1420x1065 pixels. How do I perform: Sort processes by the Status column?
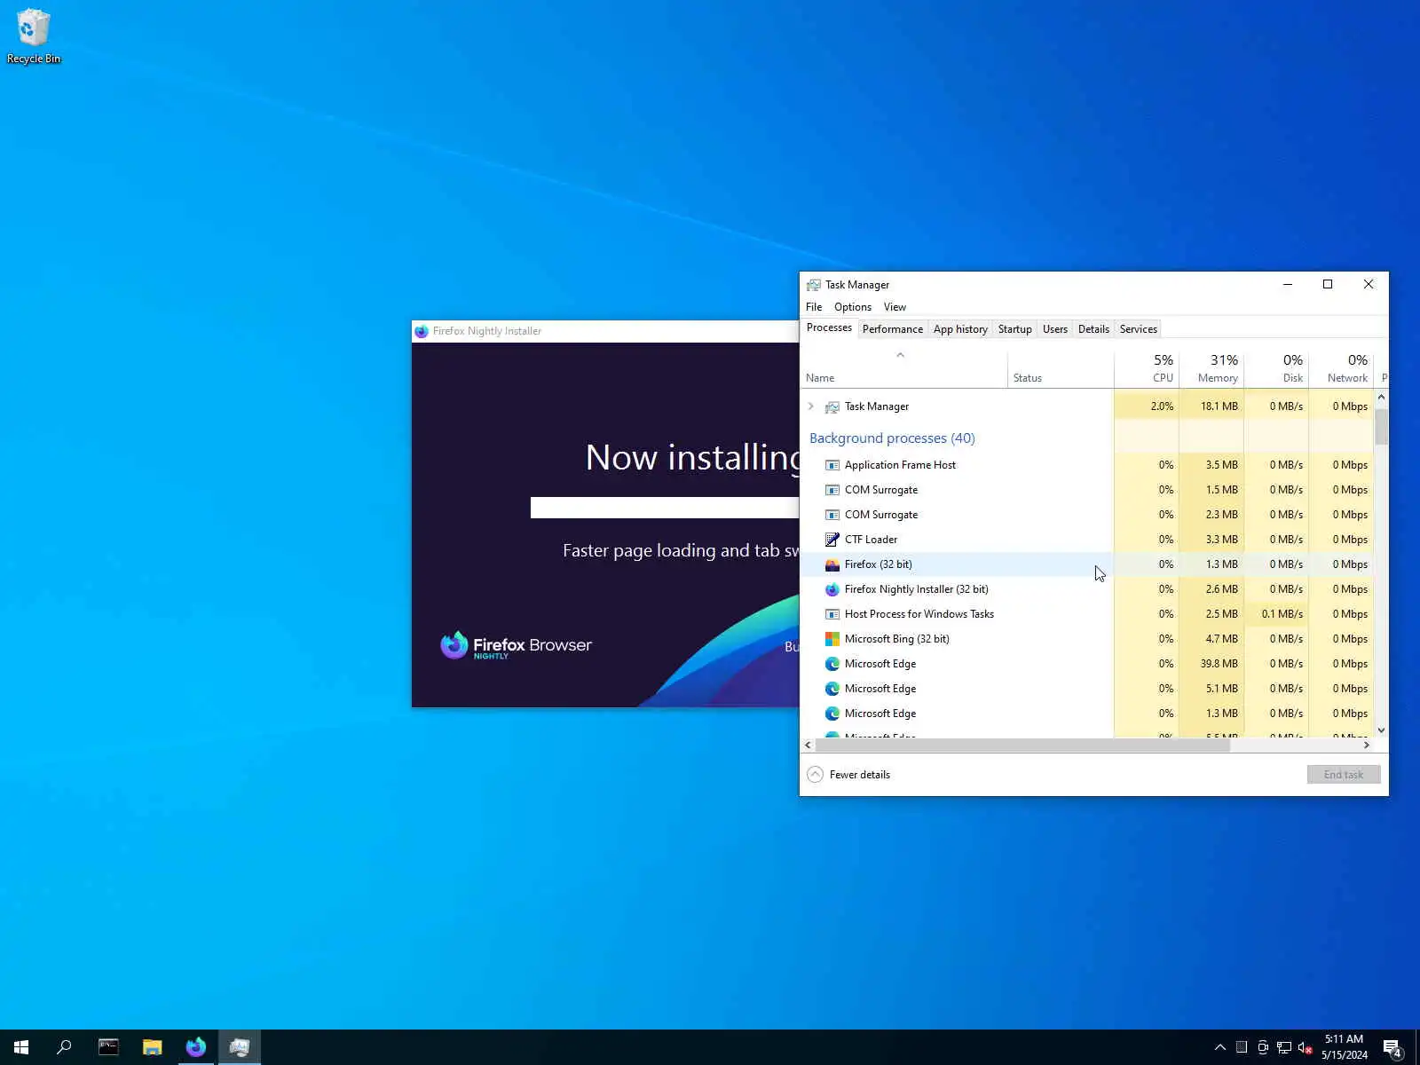coord(1061,369)
